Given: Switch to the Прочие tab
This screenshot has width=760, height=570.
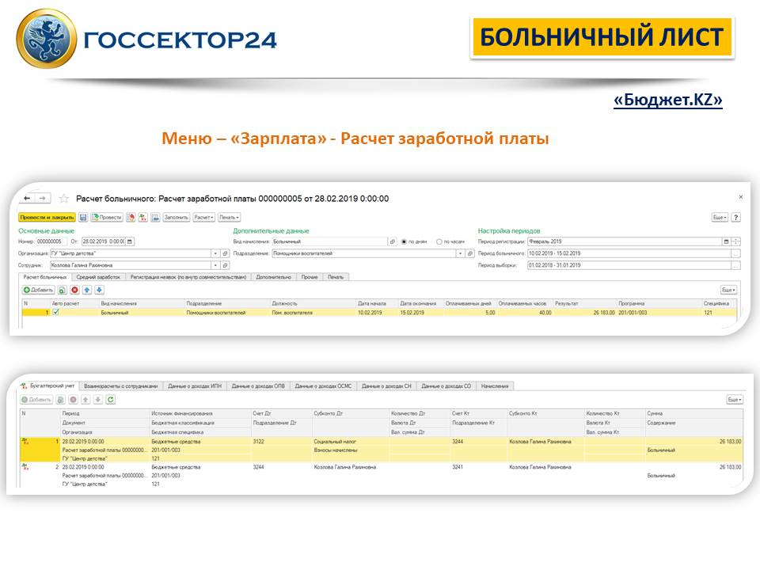Looking at the screenshot, I should (x=310, y=277).
